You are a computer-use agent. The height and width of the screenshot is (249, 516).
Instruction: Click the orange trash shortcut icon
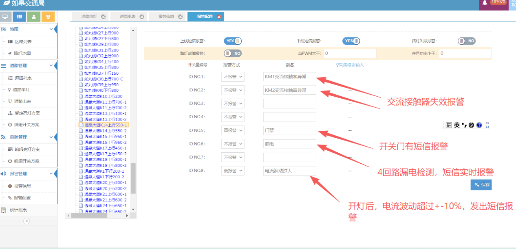(48, 17)
